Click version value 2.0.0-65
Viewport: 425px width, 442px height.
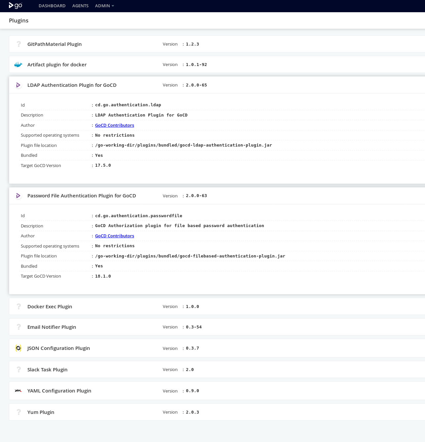(x=196, y=85)
